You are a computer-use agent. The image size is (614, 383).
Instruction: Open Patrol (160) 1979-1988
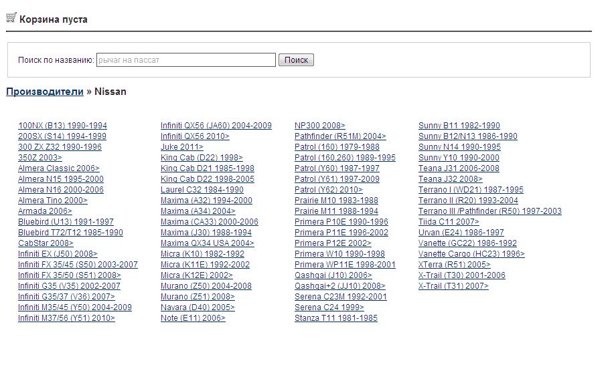click(x=337, y=147)
